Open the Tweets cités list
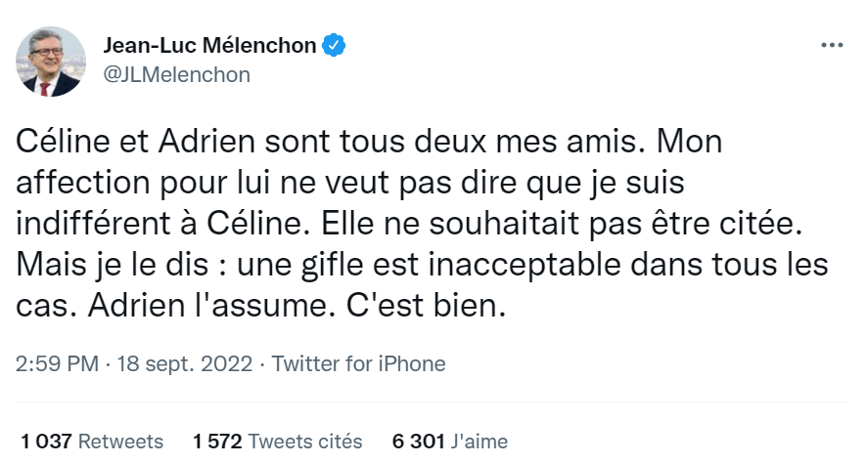867x464 pixels. pyautogui.click(x=305, y=442)
